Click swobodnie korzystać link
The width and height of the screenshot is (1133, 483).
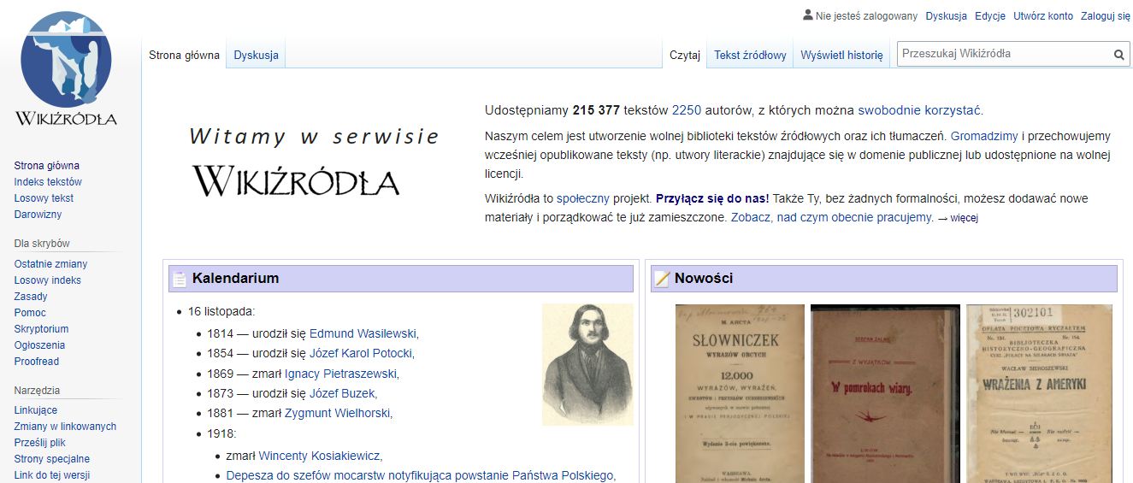coord(920,110)
